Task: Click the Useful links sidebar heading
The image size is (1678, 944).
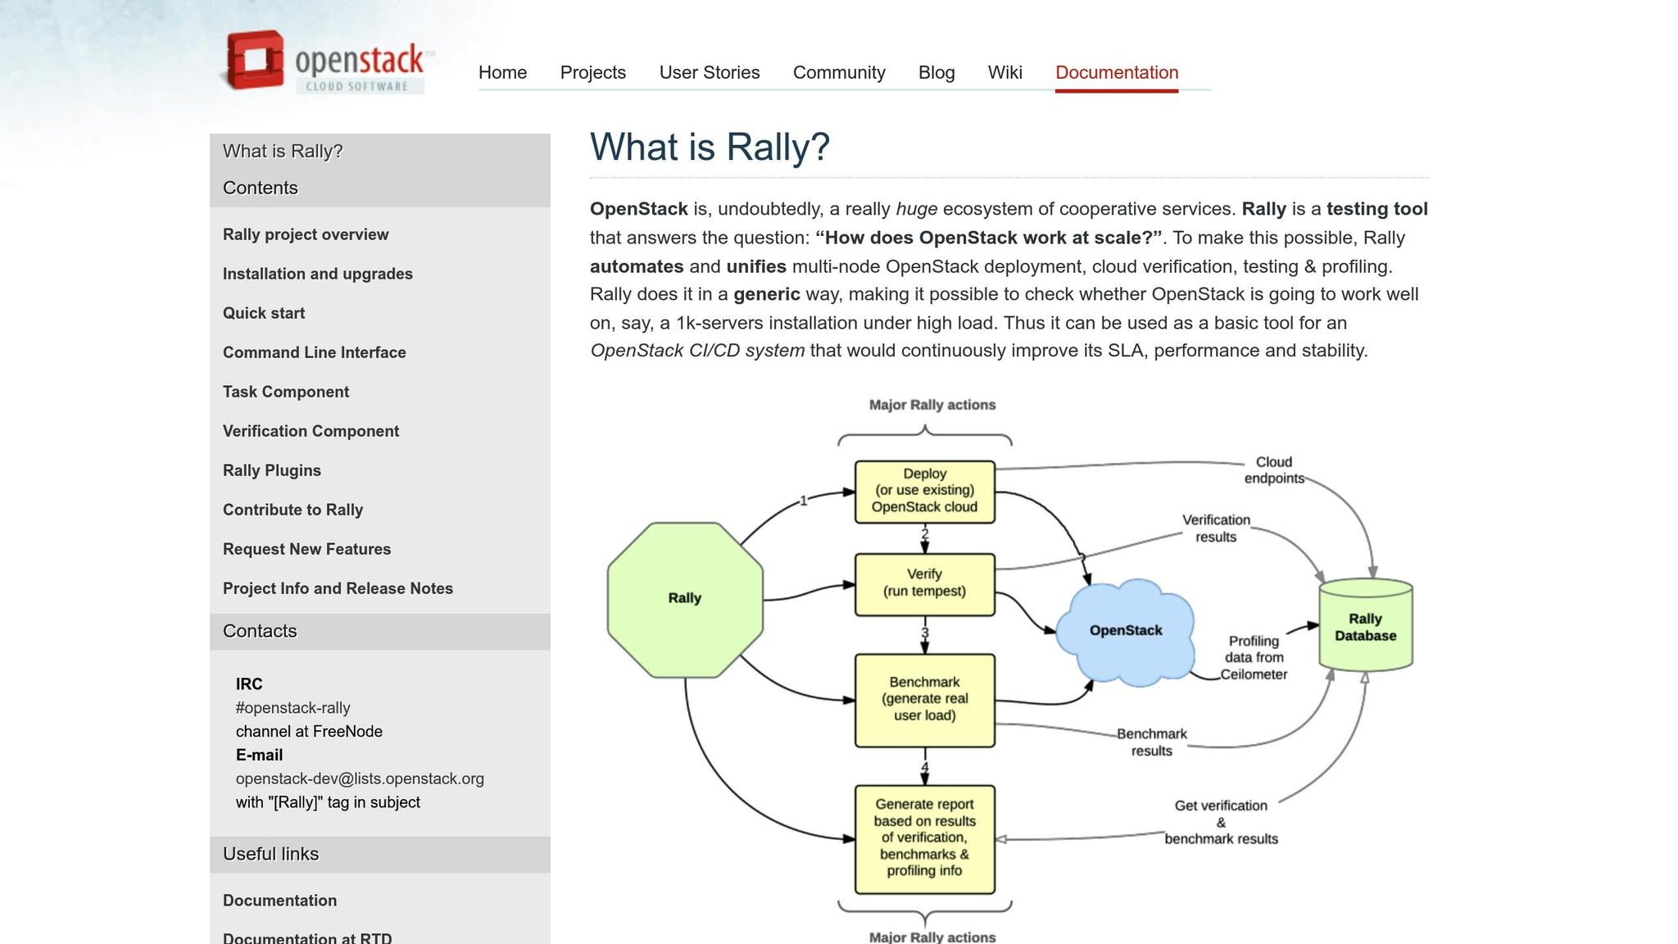Action: 271,854
